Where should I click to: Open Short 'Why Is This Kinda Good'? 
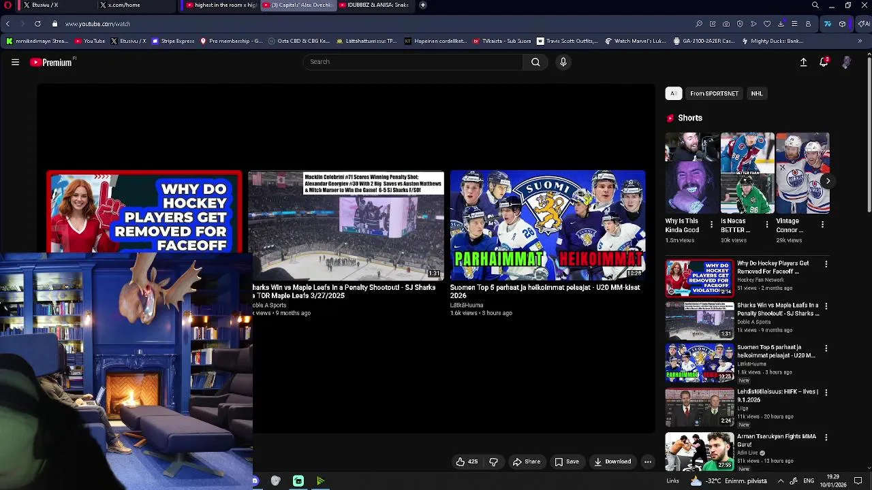tap(692, 173)
